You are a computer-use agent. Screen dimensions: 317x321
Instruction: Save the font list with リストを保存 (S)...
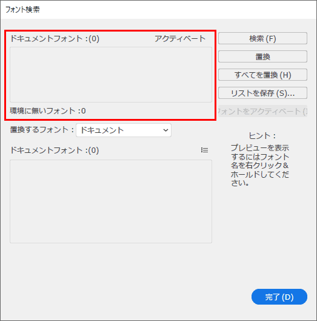point(262,93)
